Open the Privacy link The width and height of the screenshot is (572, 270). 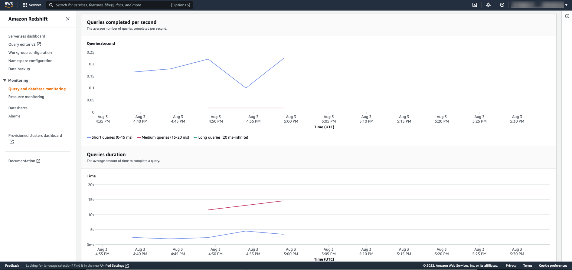[511, 265]
